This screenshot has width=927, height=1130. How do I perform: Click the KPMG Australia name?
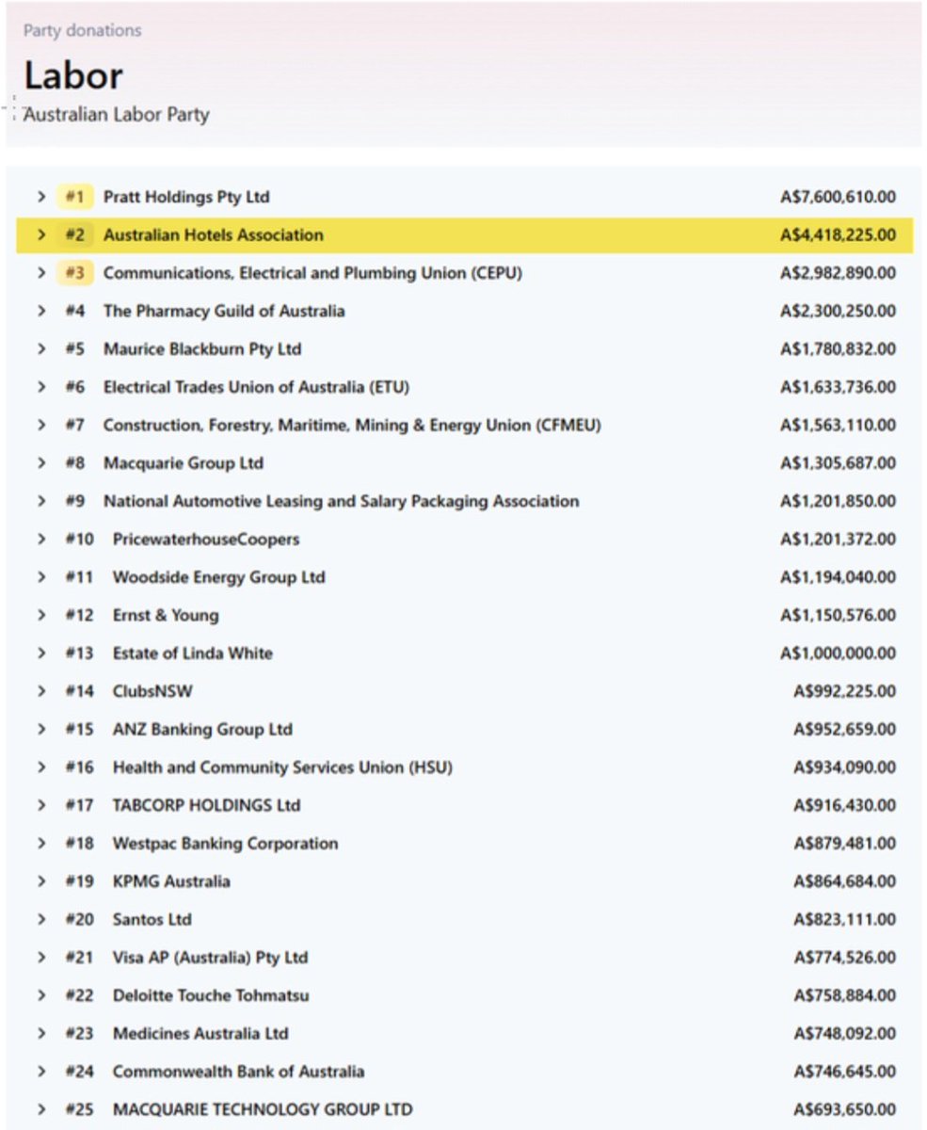click(171, 881)
